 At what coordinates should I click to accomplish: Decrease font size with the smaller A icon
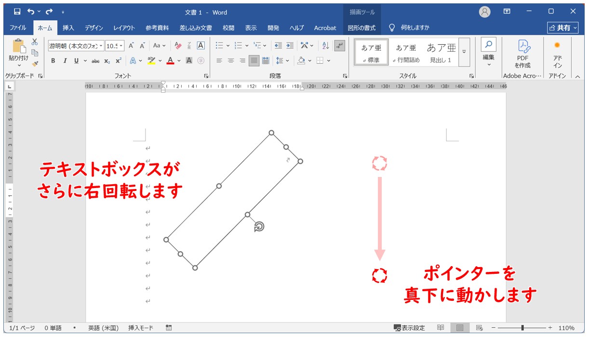143,46
